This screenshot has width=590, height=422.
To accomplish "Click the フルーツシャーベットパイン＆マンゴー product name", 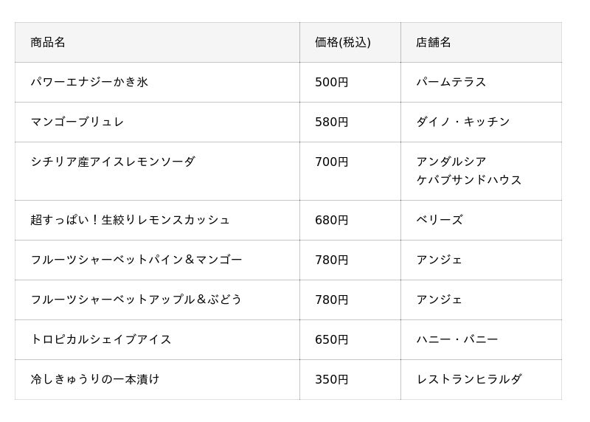I will [x=136, y=260].
